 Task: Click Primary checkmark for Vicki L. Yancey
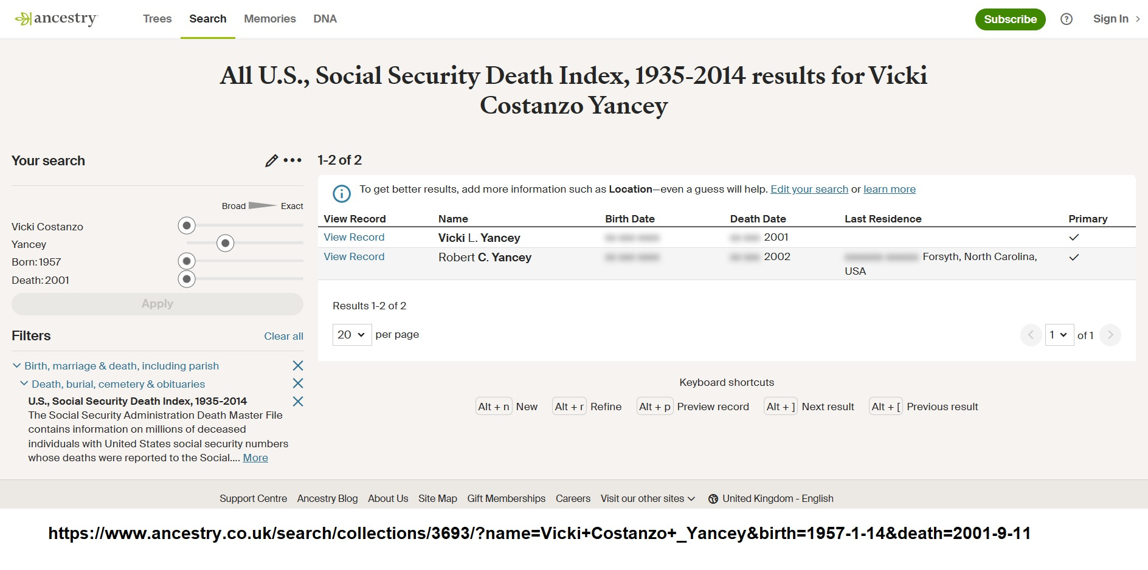click(x=1074, y=237)
